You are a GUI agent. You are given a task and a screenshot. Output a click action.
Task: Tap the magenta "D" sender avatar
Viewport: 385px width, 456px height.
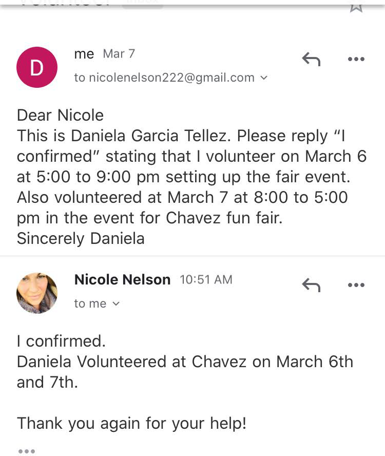tap(37, 67)
